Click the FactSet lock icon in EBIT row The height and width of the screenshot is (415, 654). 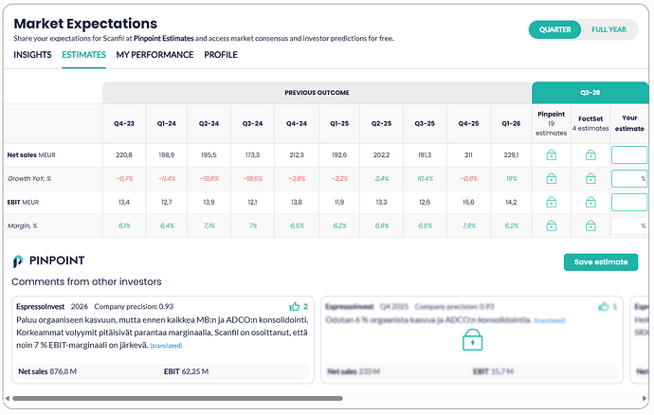pos(590,202)
